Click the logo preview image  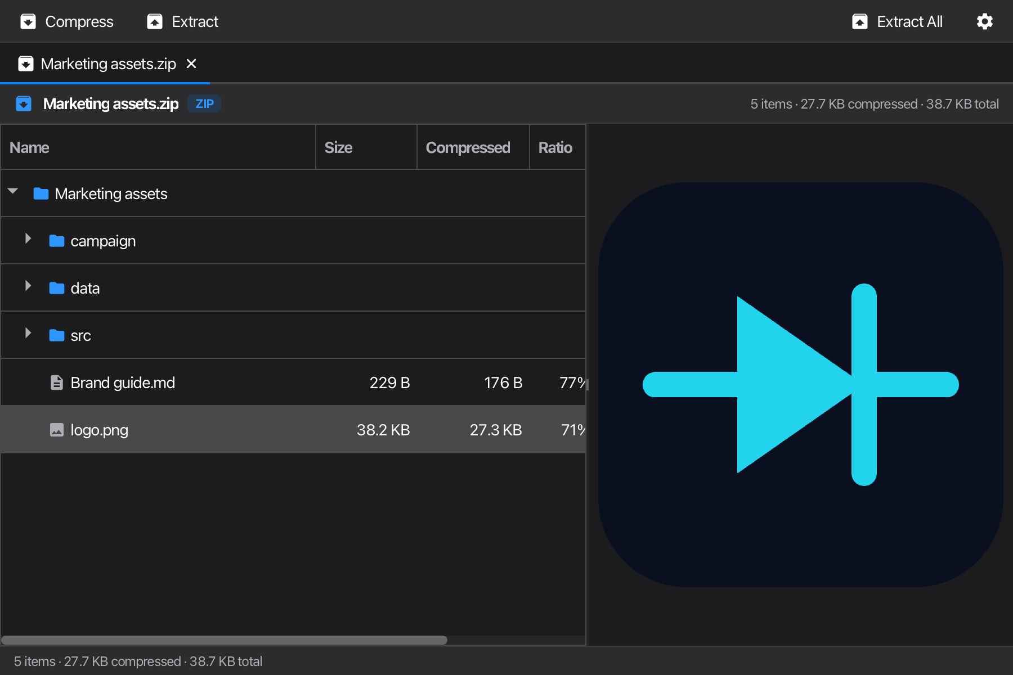(x=800, y=385)
